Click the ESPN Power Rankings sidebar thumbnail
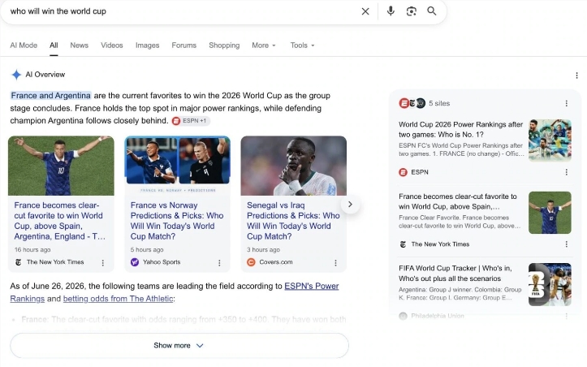 550,140
